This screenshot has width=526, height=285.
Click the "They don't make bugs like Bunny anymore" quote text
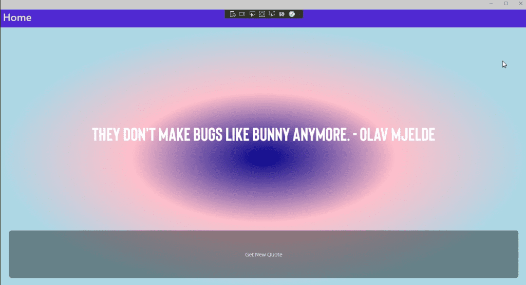(x=264, y=135)
